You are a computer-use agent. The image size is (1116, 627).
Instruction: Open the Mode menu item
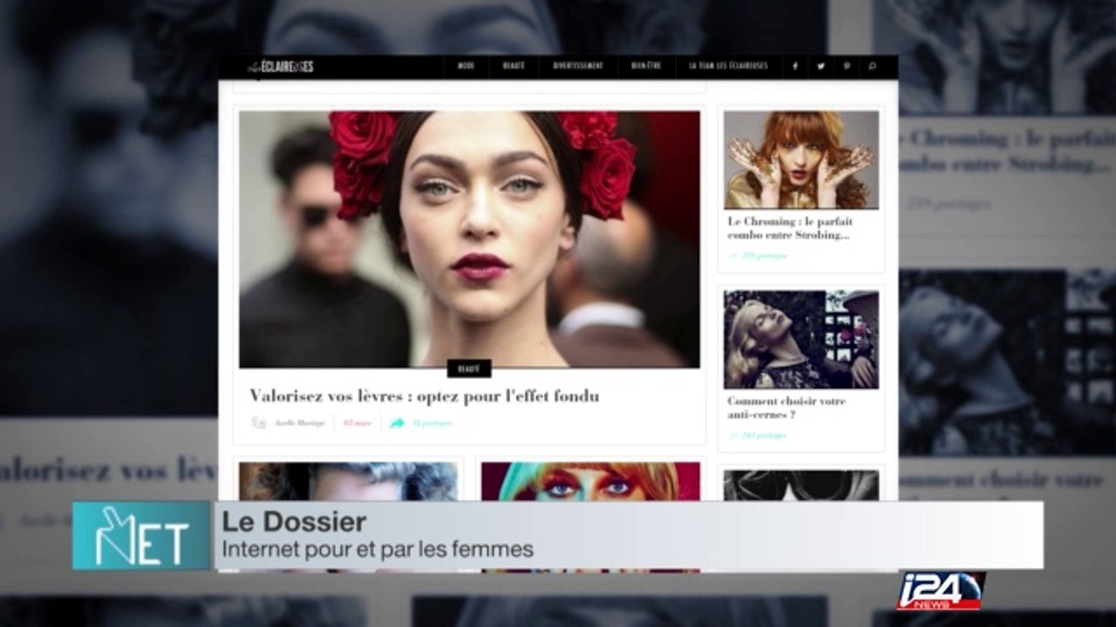[x=466, y=66]
